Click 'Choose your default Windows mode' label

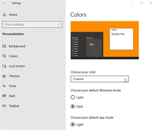(95, 90)
